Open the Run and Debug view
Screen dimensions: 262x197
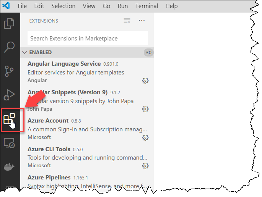pos(9,95)
